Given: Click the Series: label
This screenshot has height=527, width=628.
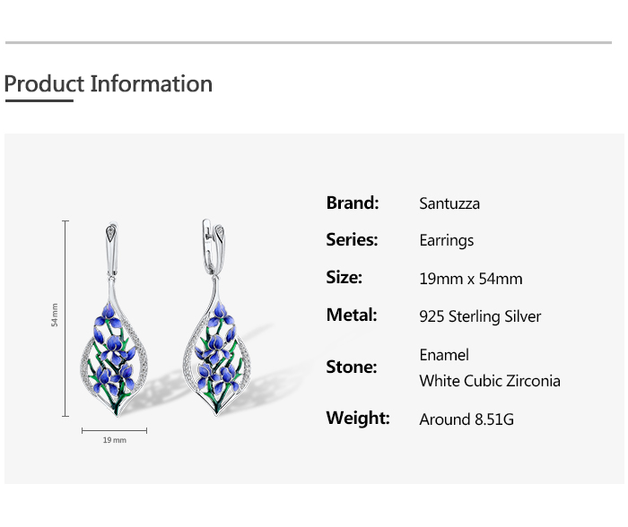Looking at the screenshot, I should tap(352, 239).
